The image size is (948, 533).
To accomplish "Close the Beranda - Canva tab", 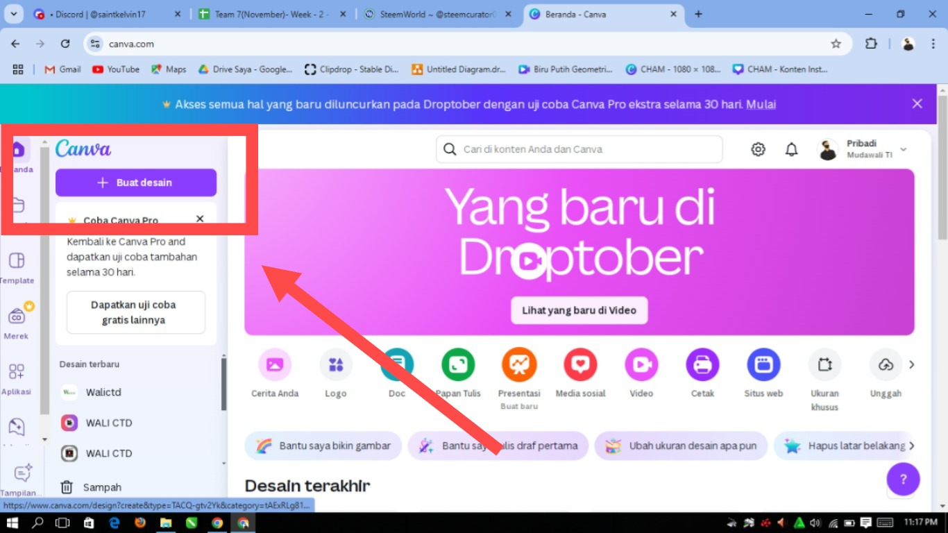I will click(x=672, y=14).
